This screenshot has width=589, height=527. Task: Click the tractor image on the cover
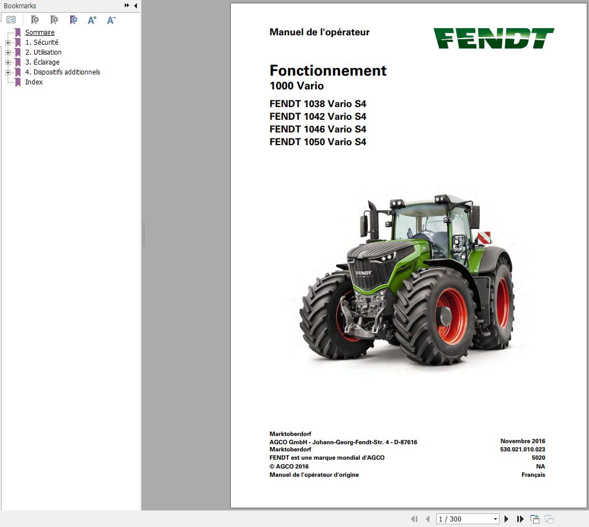407,280
